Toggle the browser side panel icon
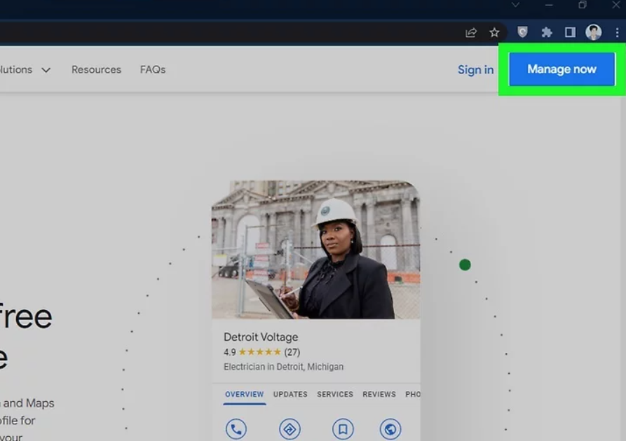Viewport: 626px width, 441px height. coord(570,32)
